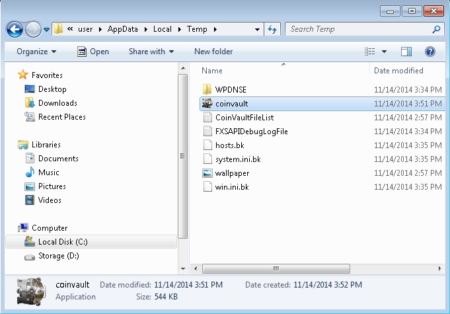Click navigation pane scroll up arrow
450x314 pixels.
[x=183, y=68]
